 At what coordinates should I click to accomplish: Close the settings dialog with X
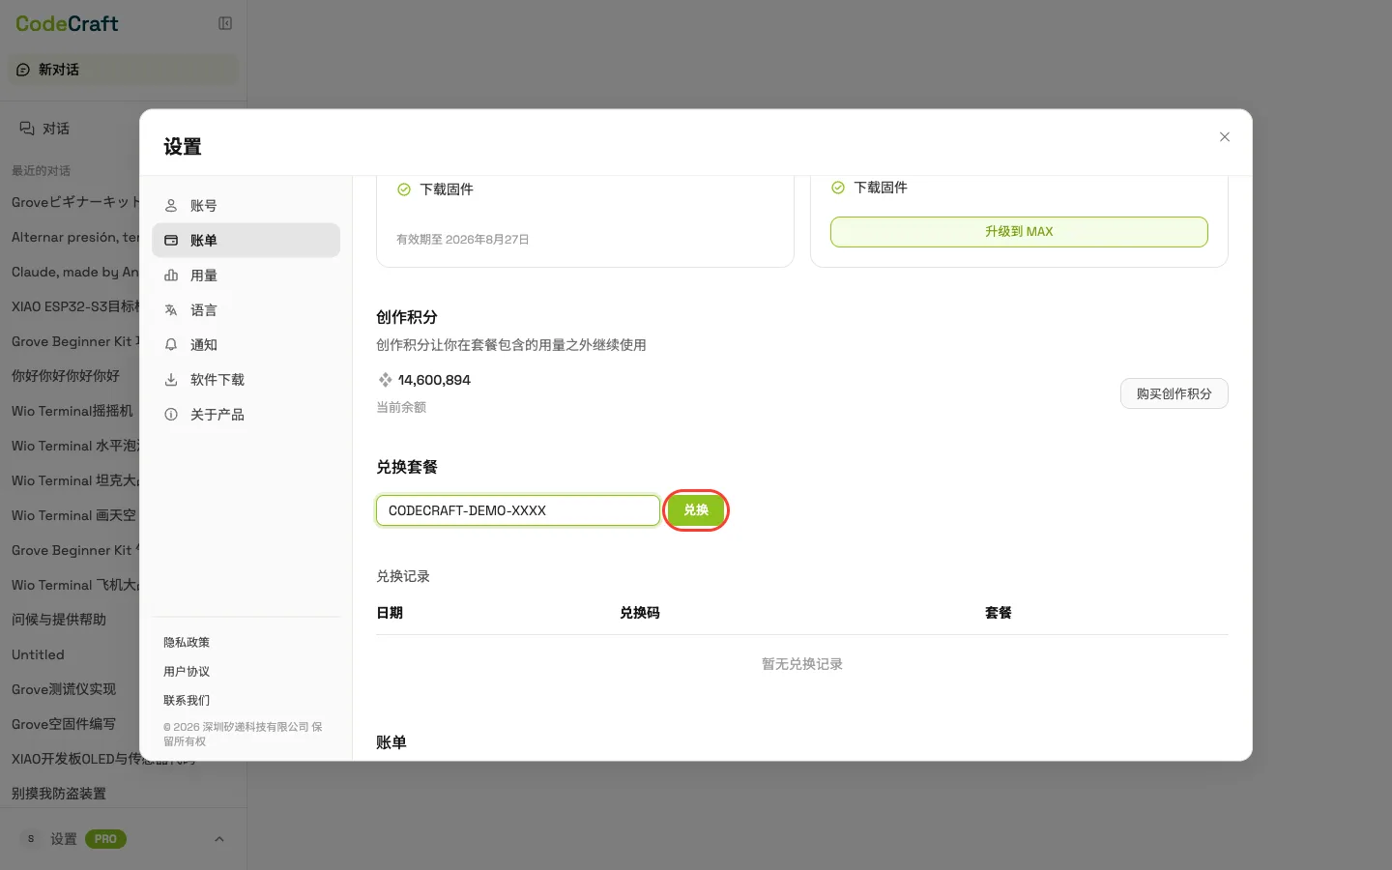pos(1225,137)
